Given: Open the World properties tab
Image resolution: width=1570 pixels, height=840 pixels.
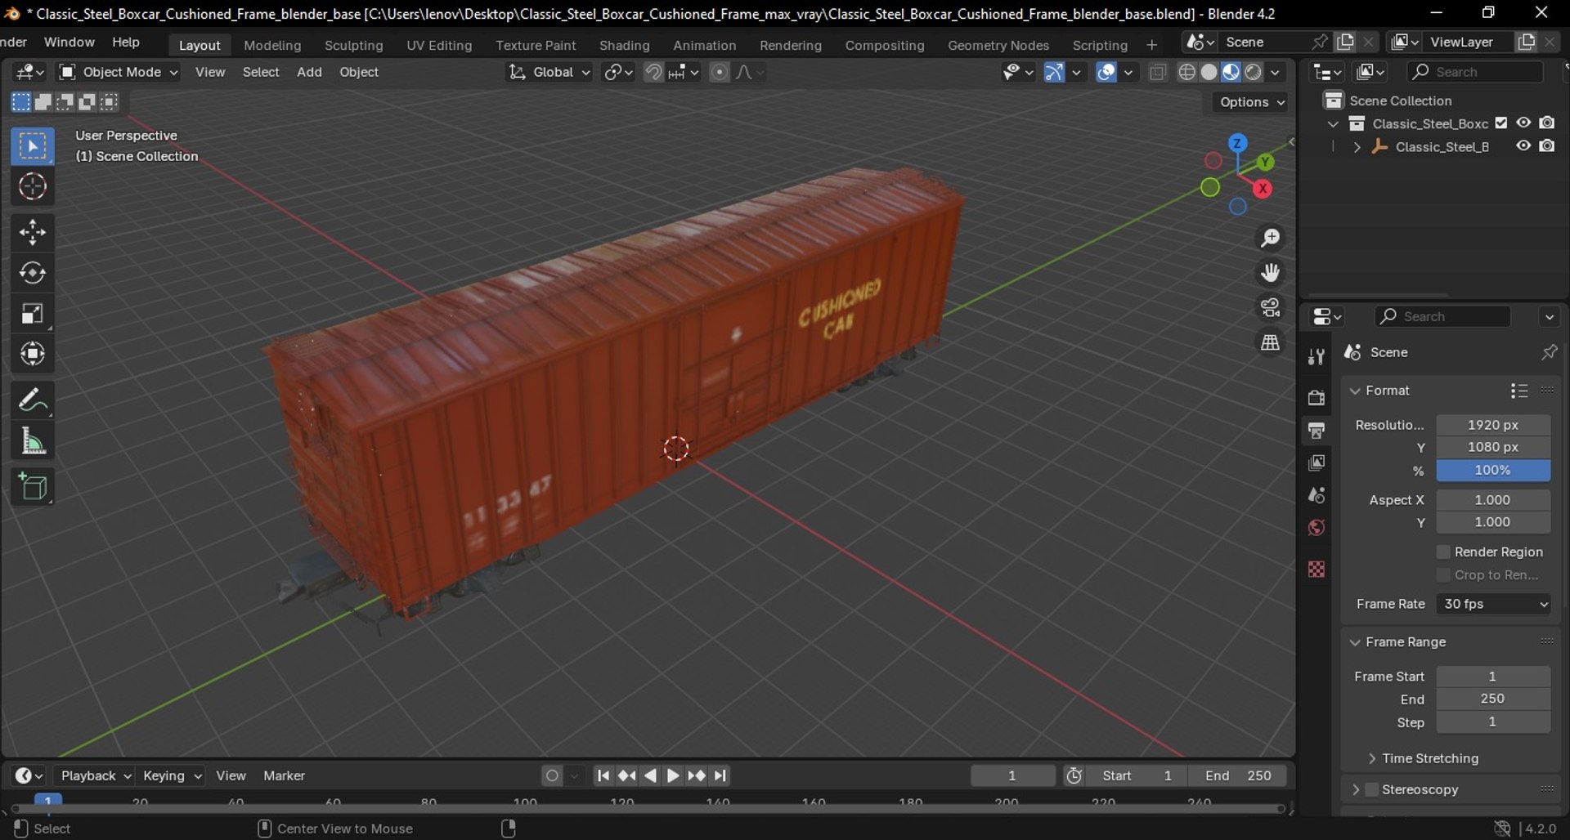Looking at the screenshot, I should pos(1316,528).
